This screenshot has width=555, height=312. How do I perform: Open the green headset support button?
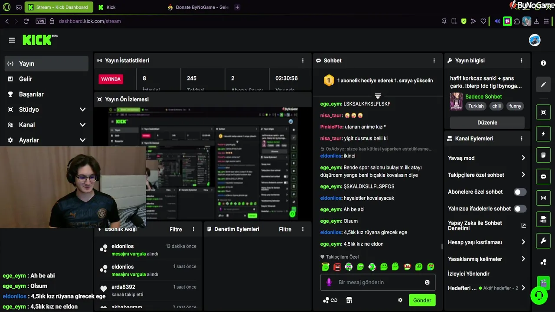[539, 296]
